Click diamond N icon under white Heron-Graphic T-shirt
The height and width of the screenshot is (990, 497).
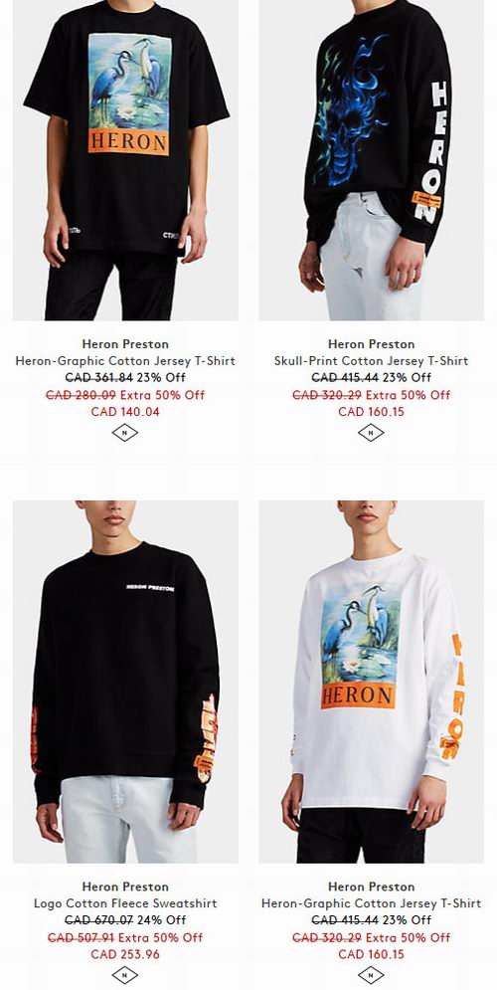[371, 975]
